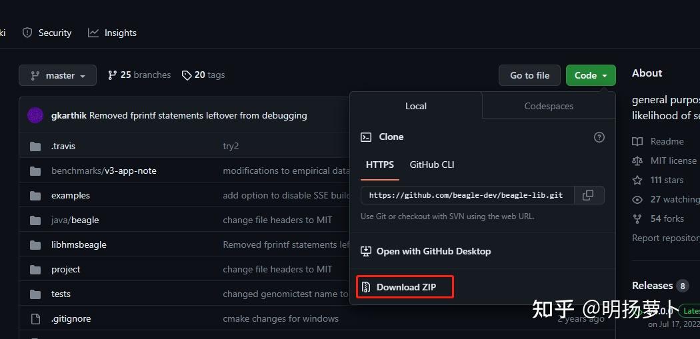700x339 pixels.
Task: Click the fork icon beside 54 forks
Action: tap(637, 219)
